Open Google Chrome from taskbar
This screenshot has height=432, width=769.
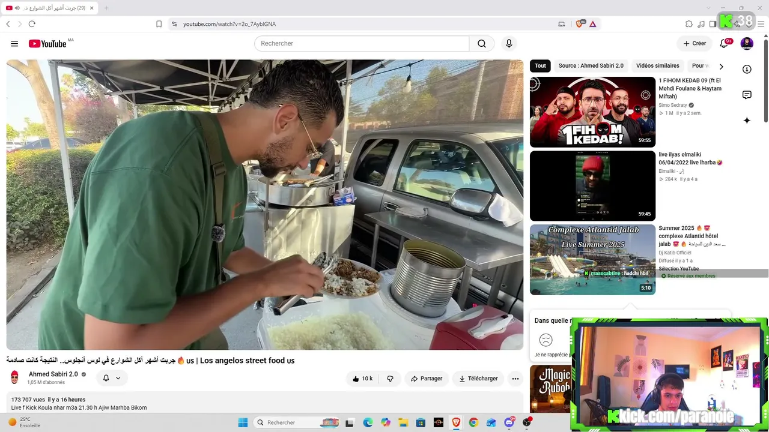(x=473, y=422)
